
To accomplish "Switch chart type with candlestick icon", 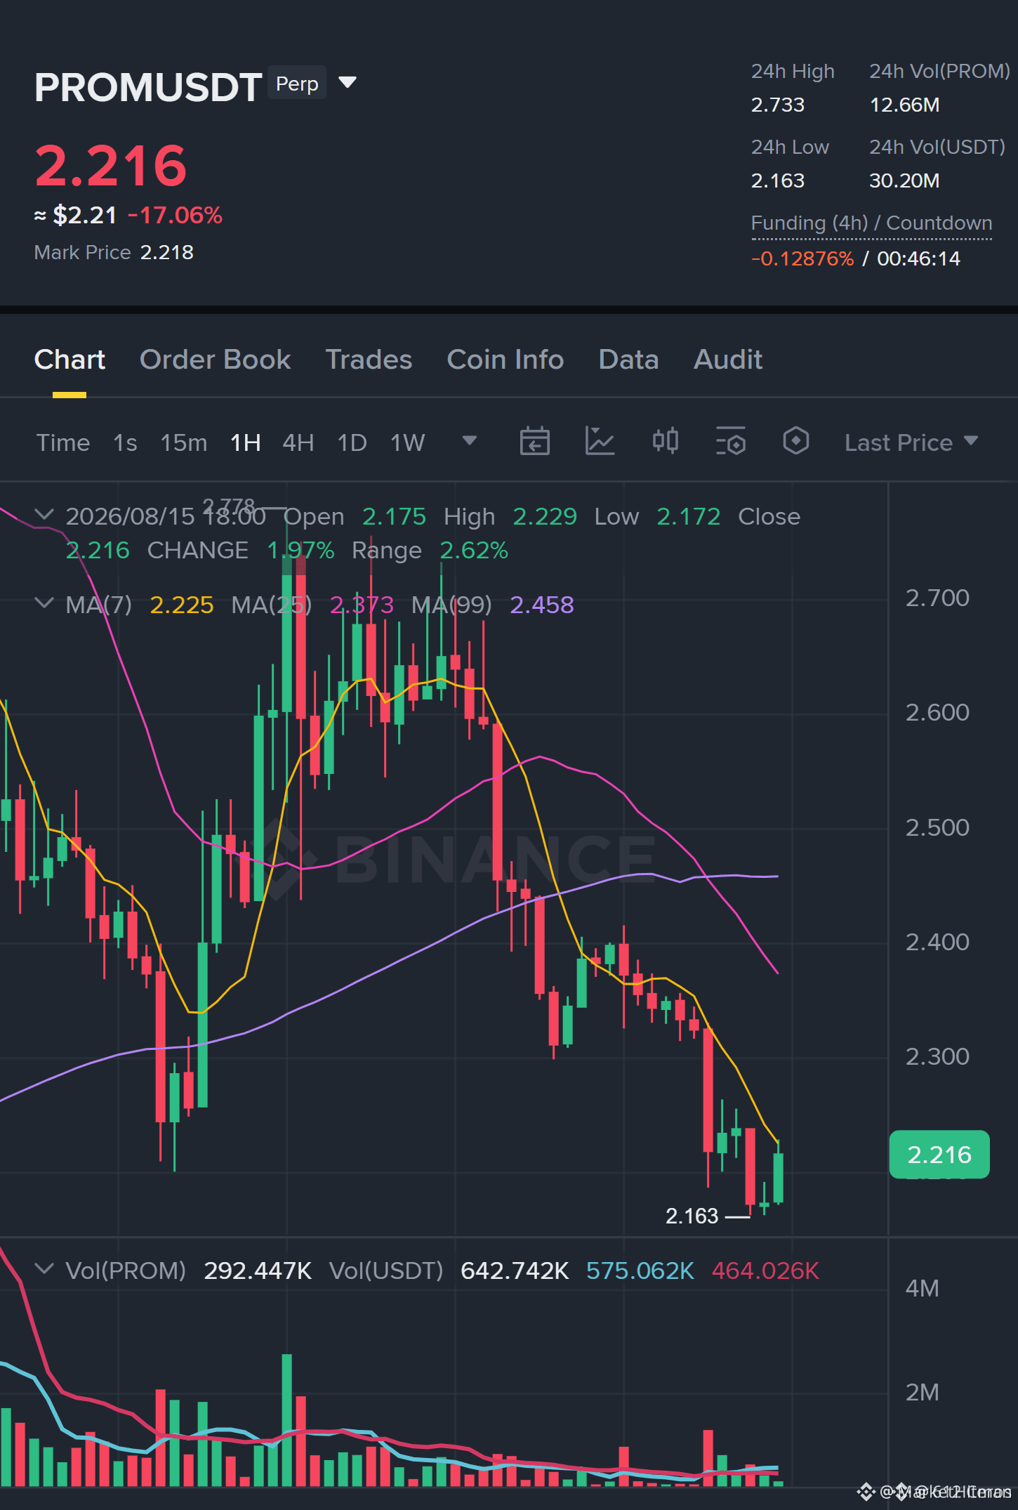I will pyautogui.click(x=665, y=441).
